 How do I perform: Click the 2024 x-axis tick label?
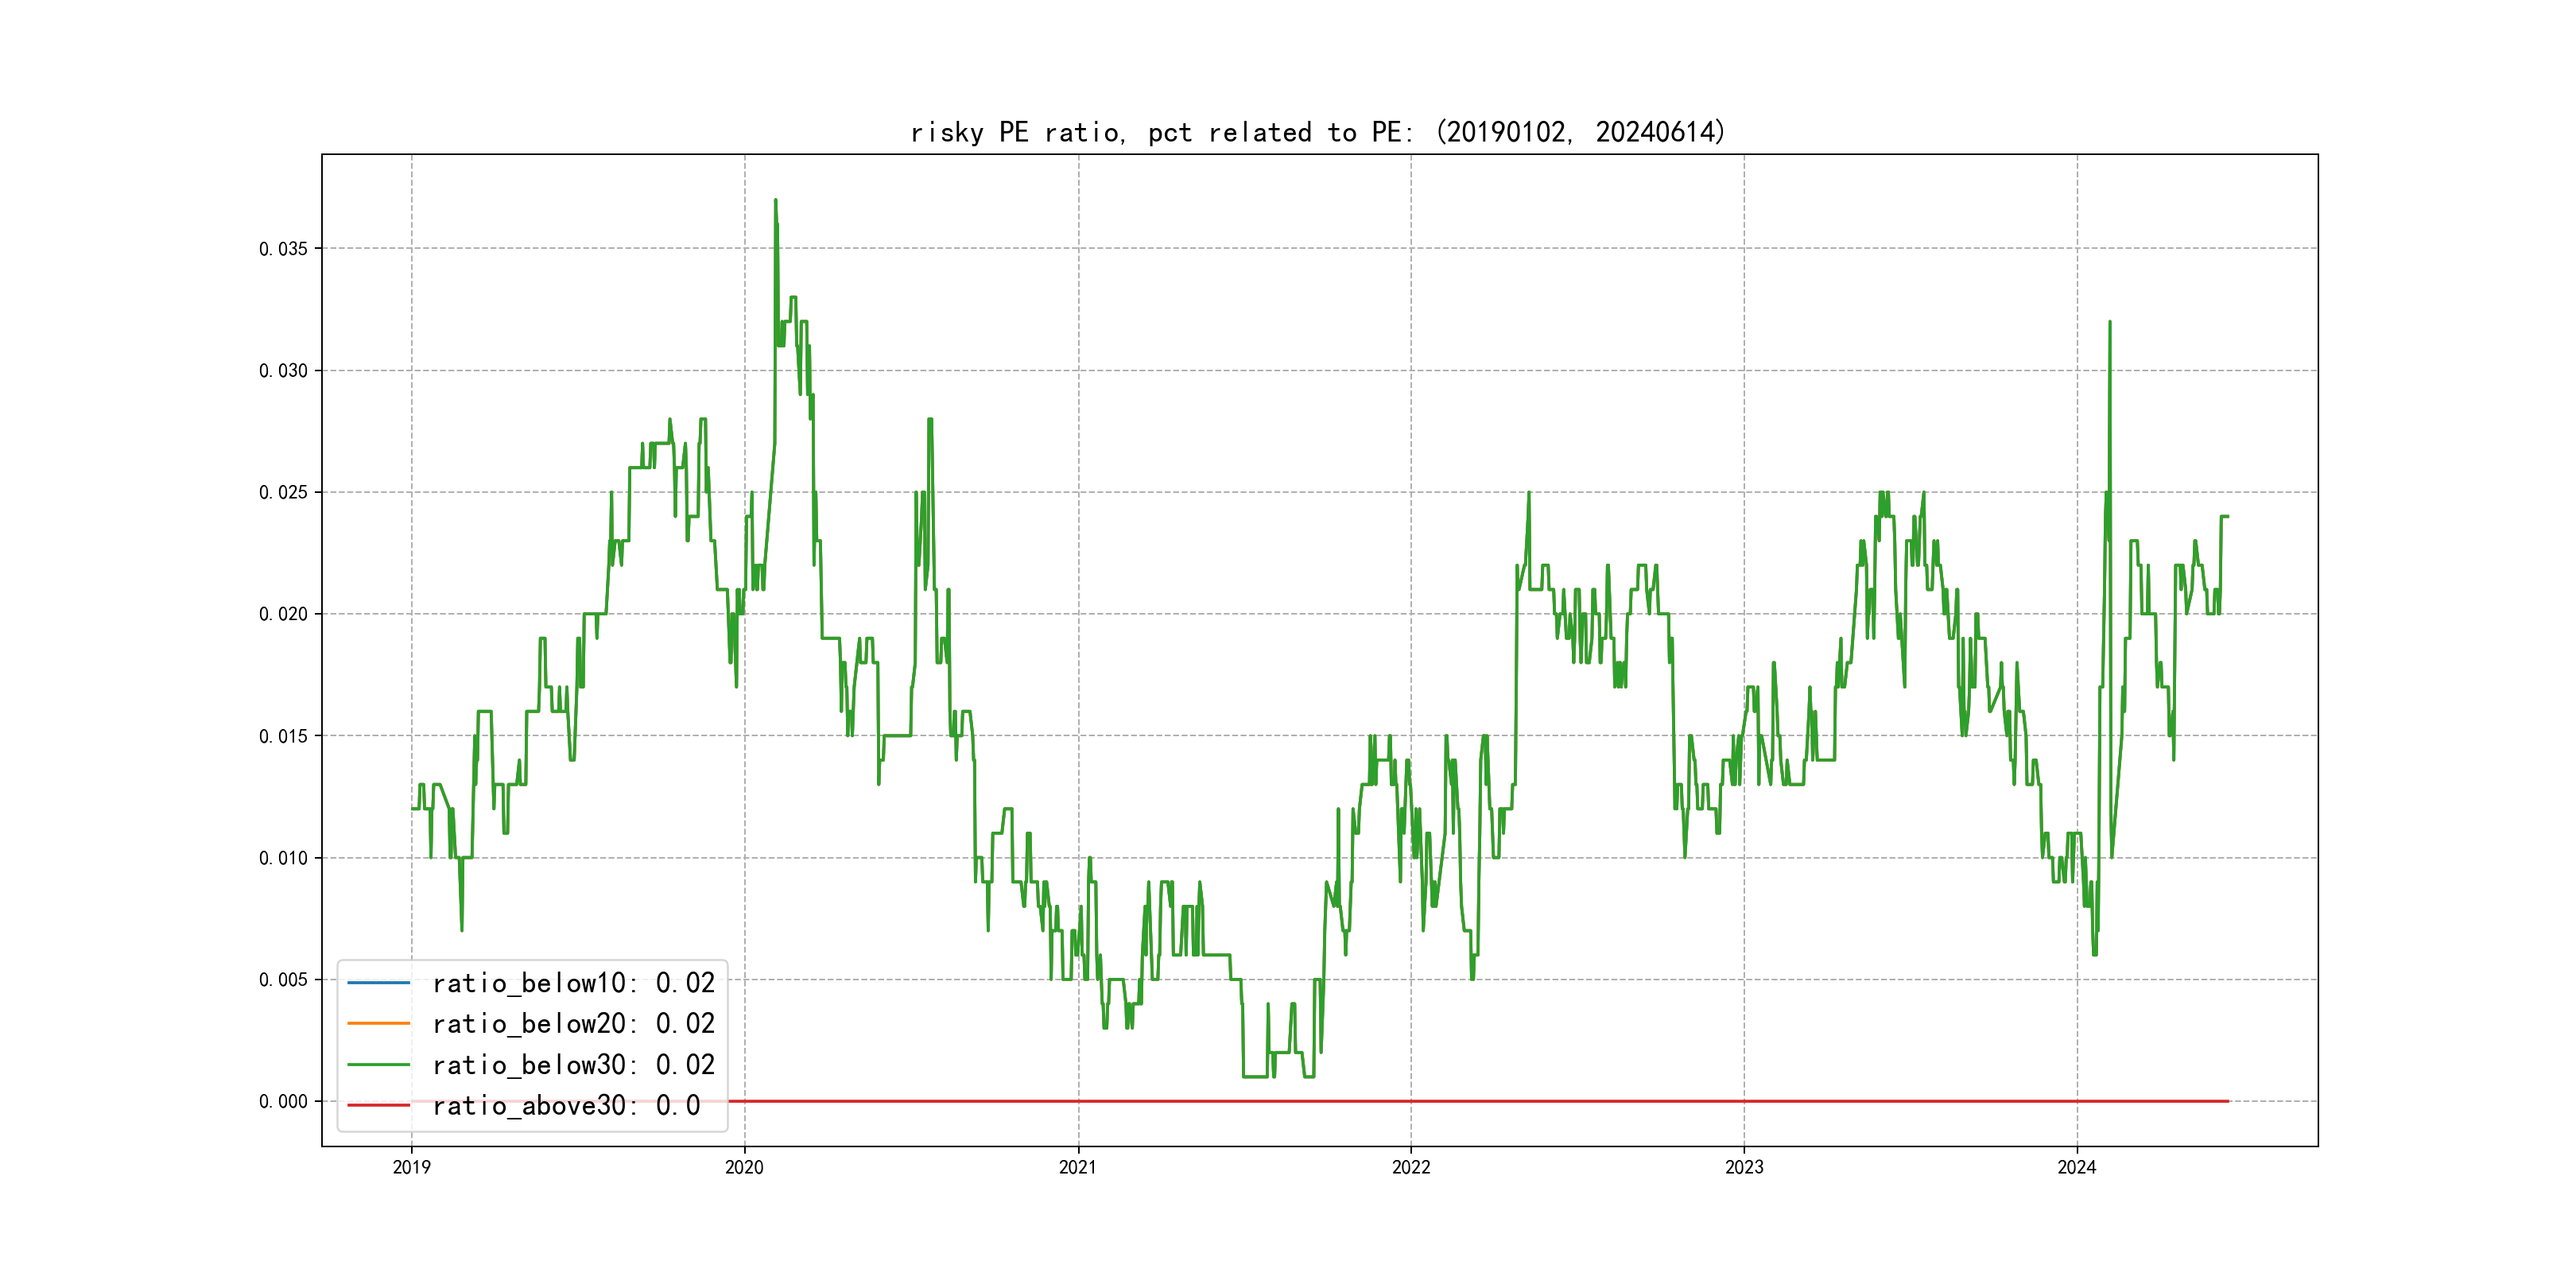2076,1167
